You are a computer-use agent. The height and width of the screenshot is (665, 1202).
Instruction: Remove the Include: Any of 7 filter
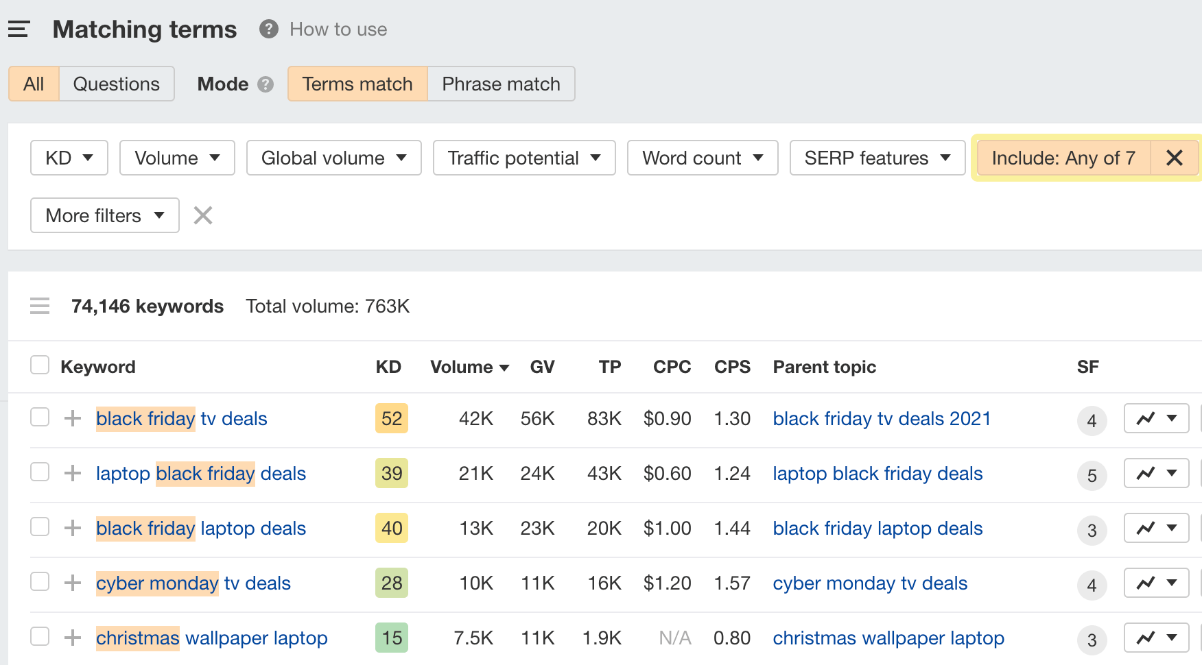coord(1175,158)
